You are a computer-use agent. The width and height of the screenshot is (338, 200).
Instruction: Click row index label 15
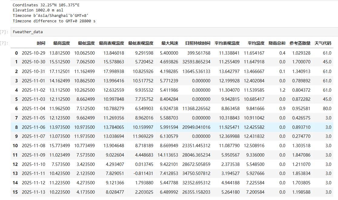tap(15, 192)
